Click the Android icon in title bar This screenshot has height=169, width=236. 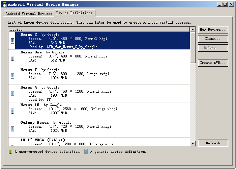pyautogui.click(x=5, y=4)
